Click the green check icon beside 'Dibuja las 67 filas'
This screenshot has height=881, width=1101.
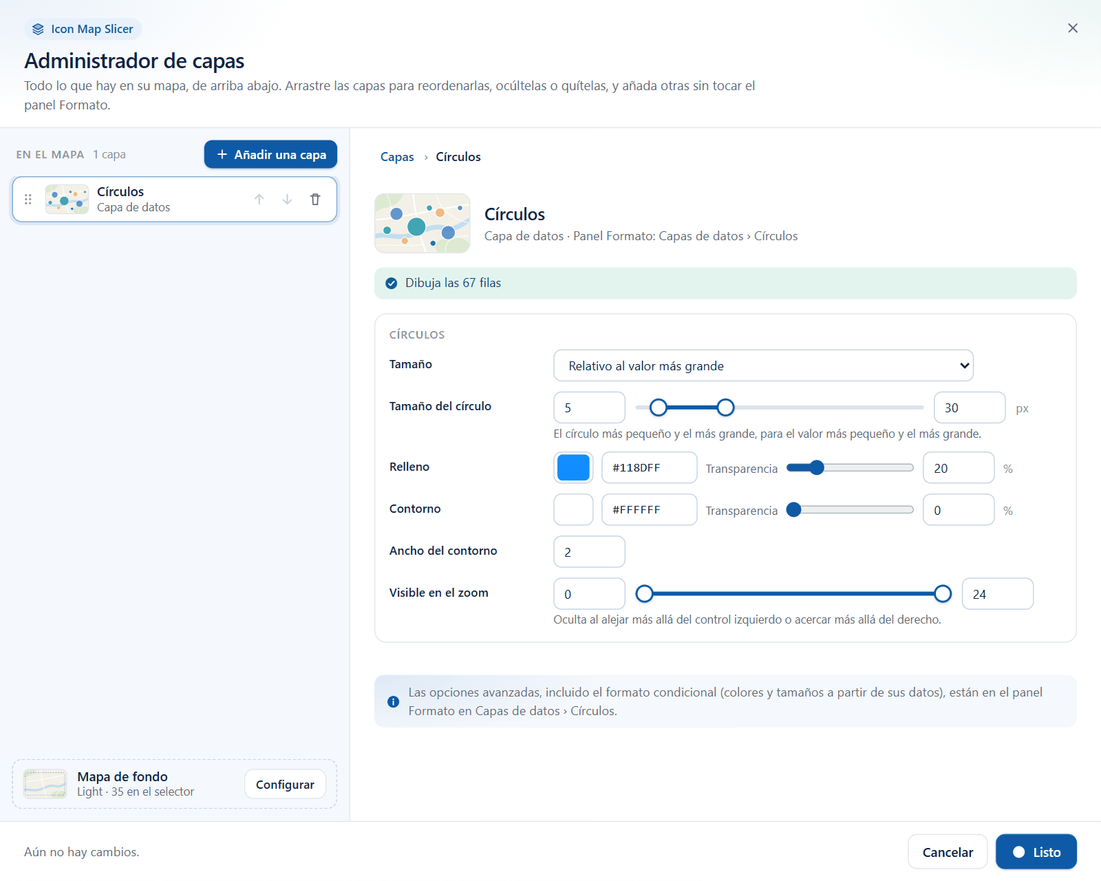pyautogui.click(x=392, y=284)
